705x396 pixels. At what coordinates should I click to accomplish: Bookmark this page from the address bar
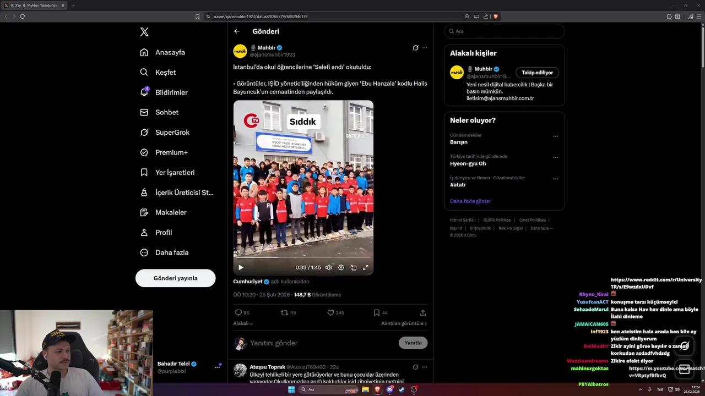(197, 16)
